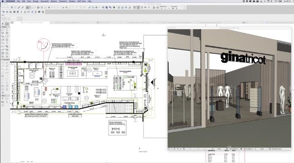Open the Teamwork menu

tap(63, 1)
